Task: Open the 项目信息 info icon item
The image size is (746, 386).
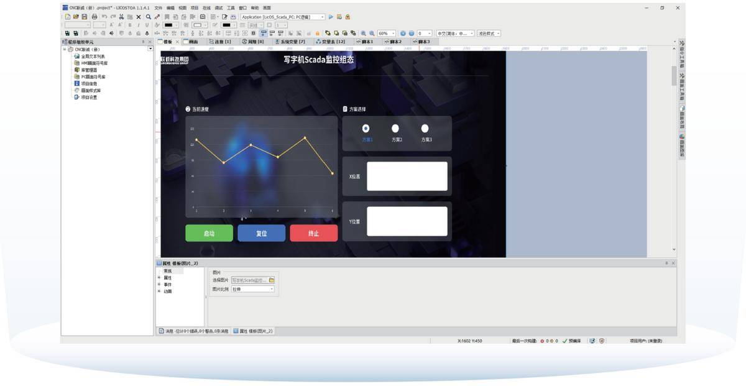Action: 76,83
